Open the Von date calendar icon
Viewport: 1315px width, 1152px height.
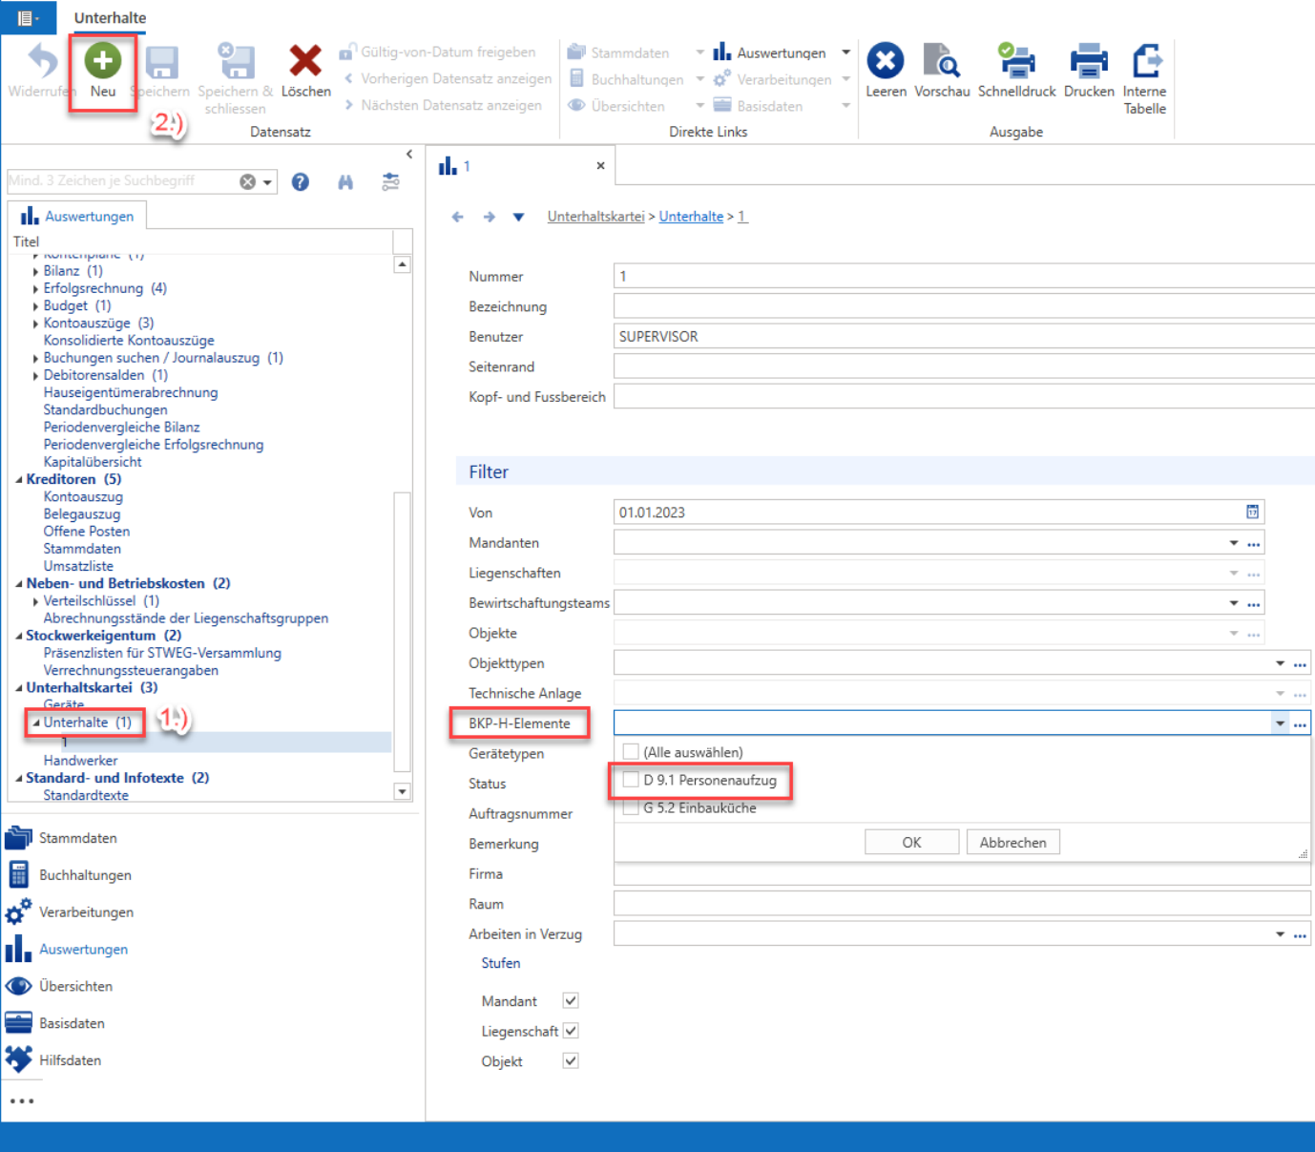tap(1252, 513)
